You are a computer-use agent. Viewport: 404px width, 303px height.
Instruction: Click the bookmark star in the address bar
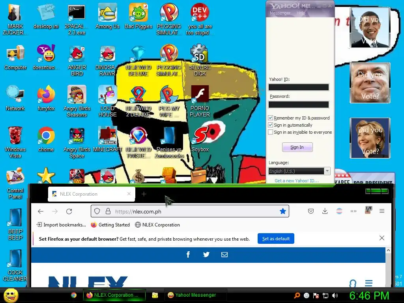point(282,211)
